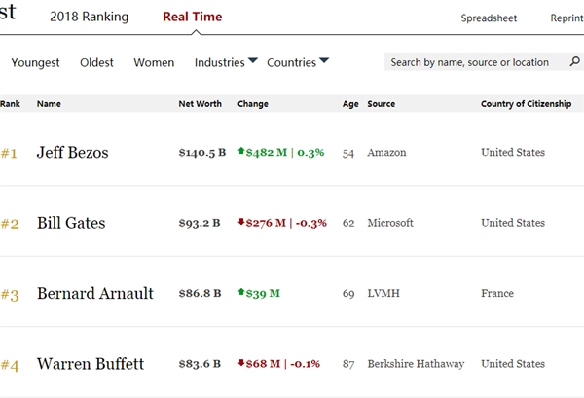584x398 pixels.
Task: Open the Spreadsheet link
Action: 489,18
